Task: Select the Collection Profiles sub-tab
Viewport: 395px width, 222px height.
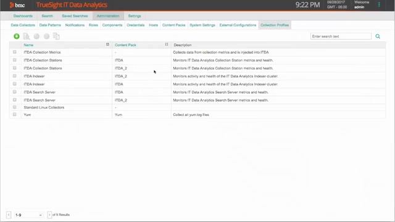Action: [x=275, y=25]
